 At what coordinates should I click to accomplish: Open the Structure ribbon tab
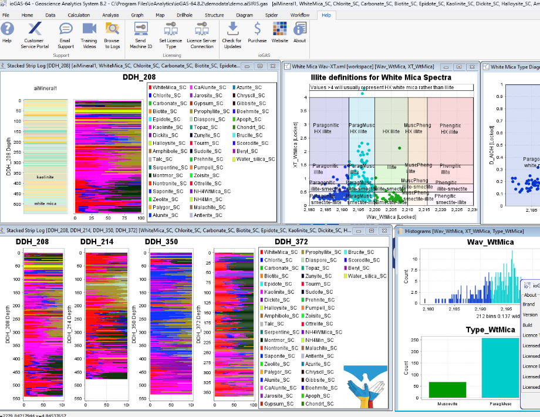[214, 15]
